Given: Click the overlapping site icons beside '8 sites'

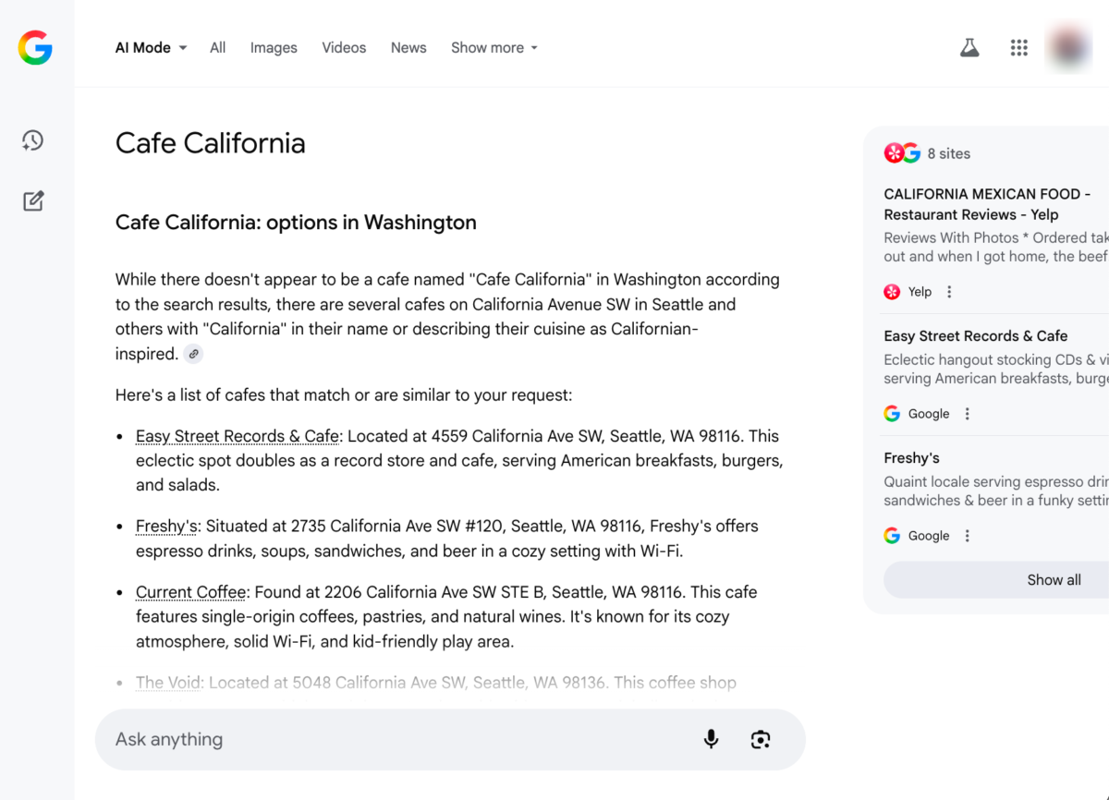Looking at the screenshot, I should [x=902, y=153].
